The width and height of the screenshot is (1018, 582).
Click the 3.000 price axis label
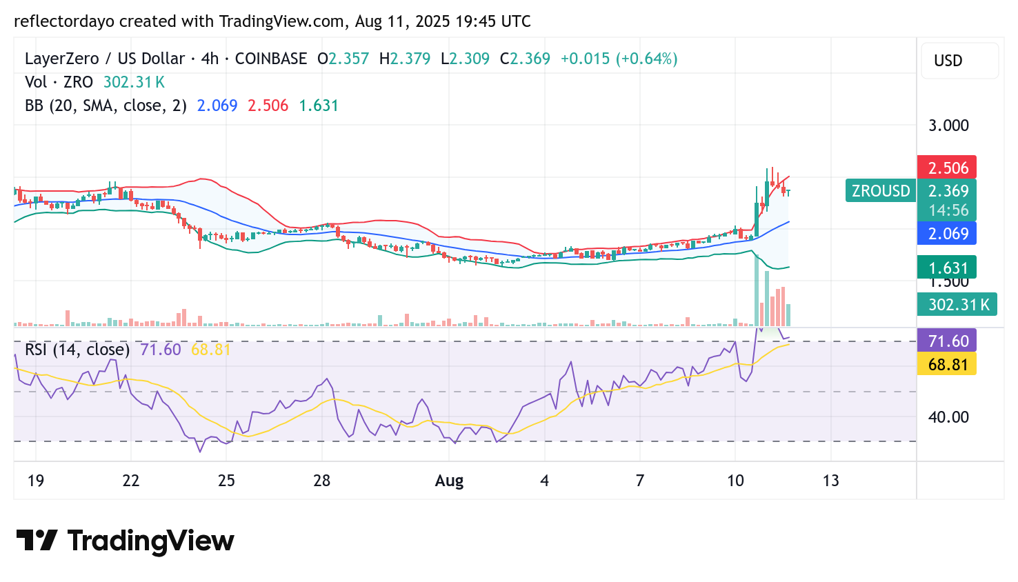(948, 126)
